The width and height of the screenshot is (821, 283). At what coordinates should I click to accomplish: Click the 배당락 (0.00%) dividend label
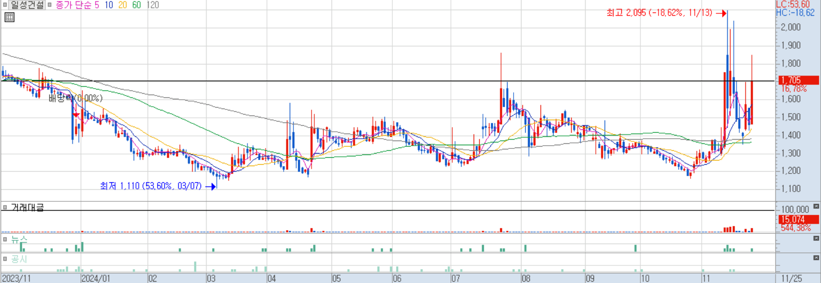click(76, 98)
